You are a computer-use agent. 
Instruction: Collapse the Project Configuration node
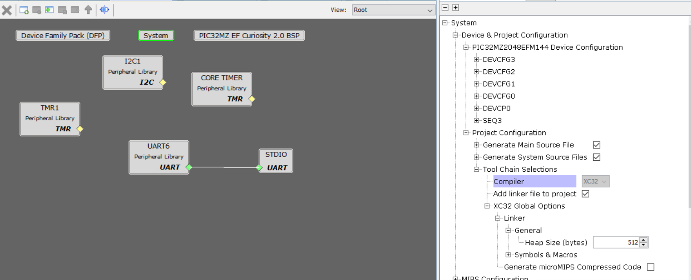click(x=466, y=133)
